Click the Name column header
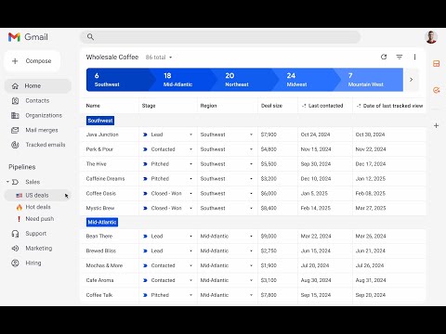Screen dimensions: 446x334 (93, 106)
